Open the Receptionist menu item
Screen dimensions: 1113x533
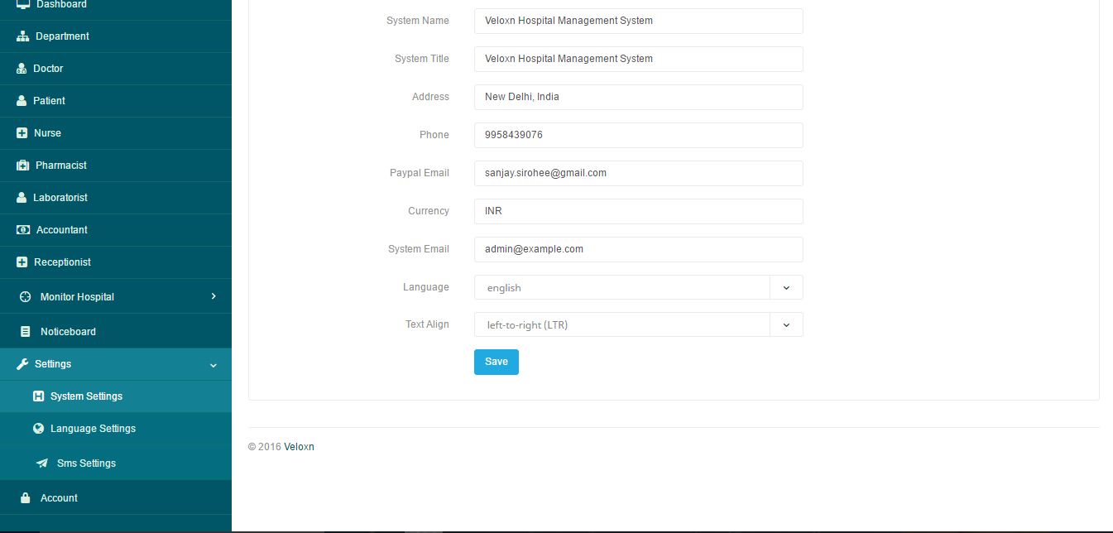click(62, 262)
